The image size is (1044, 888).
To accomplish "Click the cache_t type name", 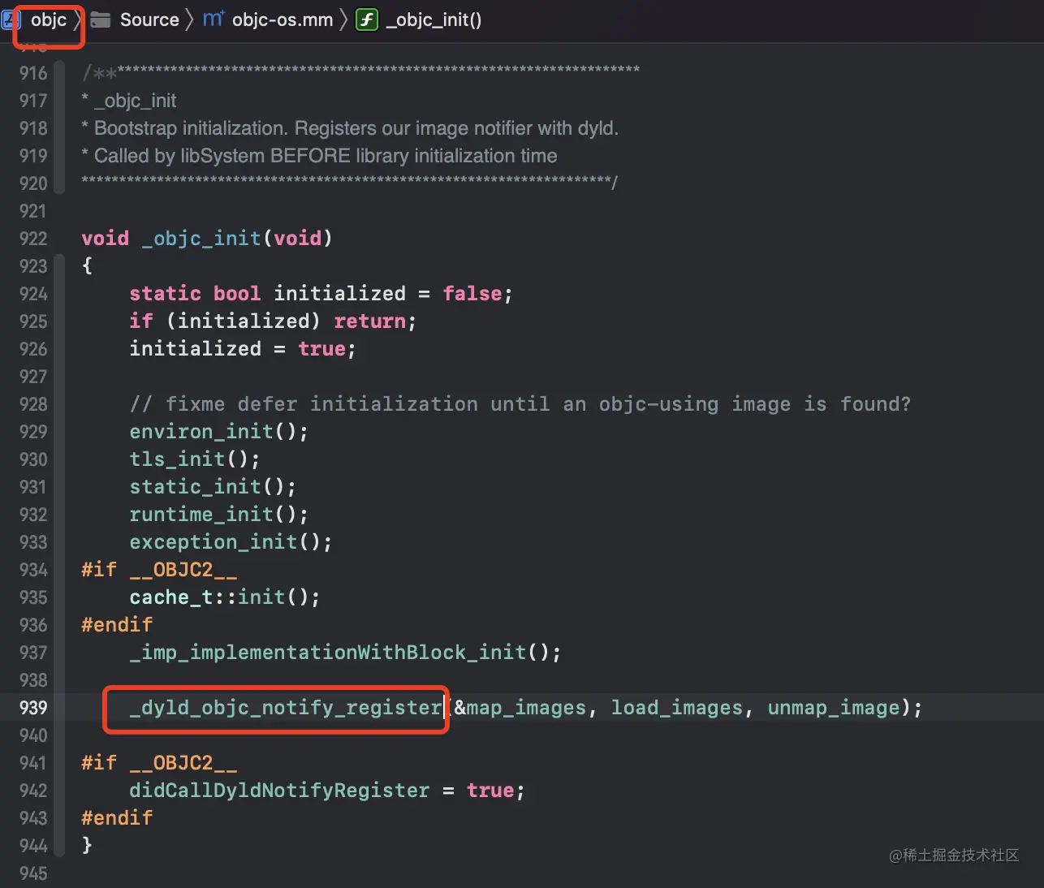I will pyautogui.click(x=171, y=597).
